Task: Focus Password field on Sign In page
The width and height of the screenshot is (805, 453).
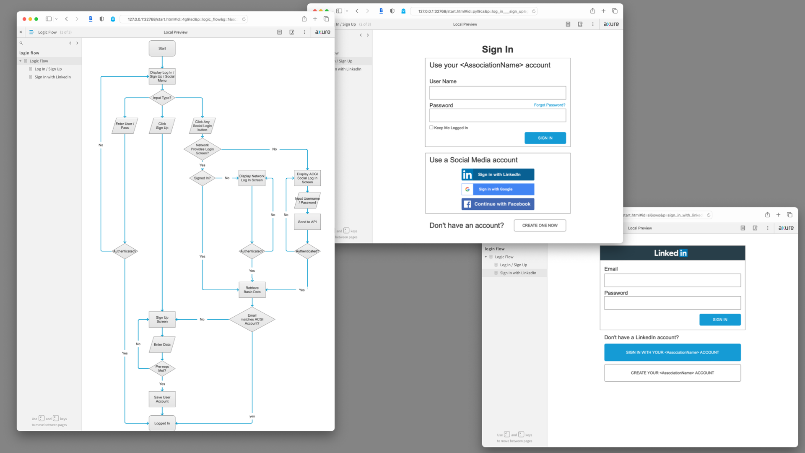Action: [x=497, y=115]
